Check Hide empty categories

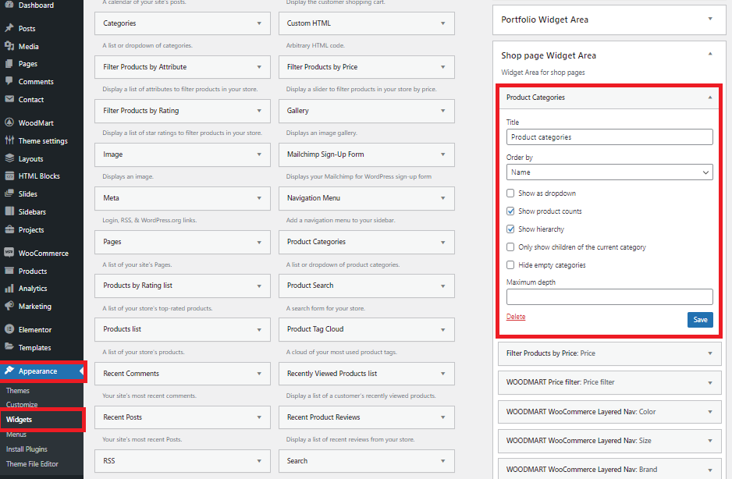point(510,264)
